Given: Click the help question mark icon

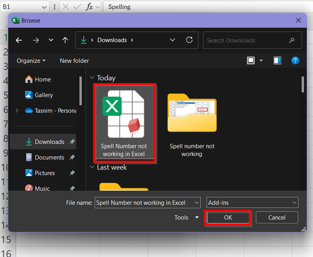Looking at the screenshot, I should (x=295, y=60).
